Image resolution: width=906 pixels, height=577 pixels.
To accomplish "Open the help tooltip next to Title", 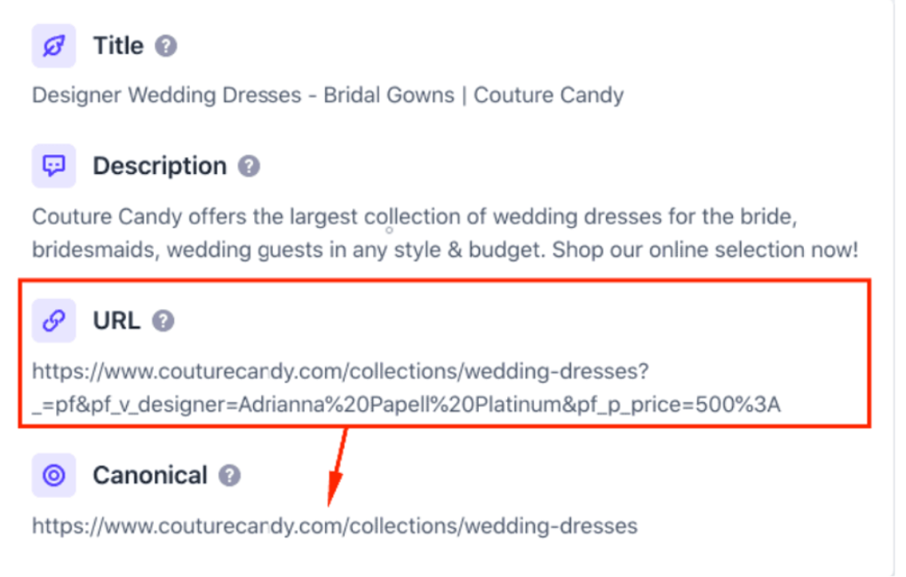I will click(x=166, y=46).
